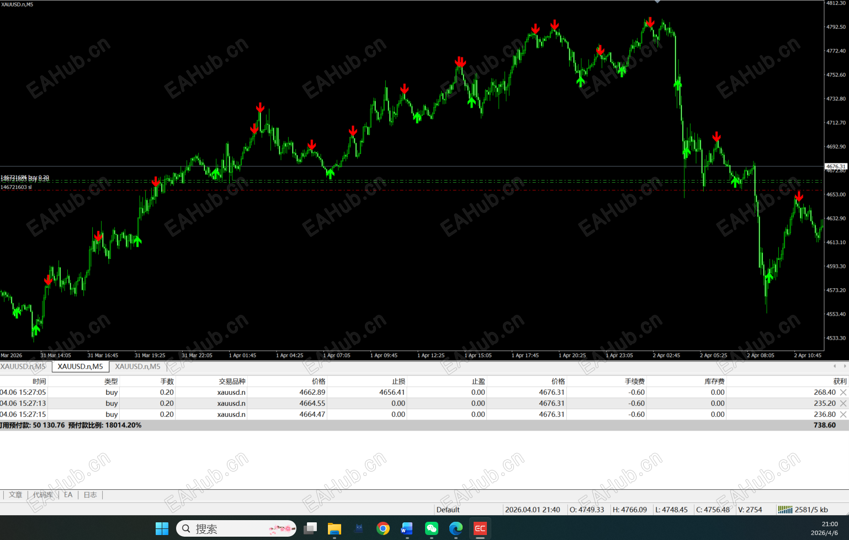Click the red EC app taskbar icon
Screen dimensions: 849x540
(x=480, y=529)
